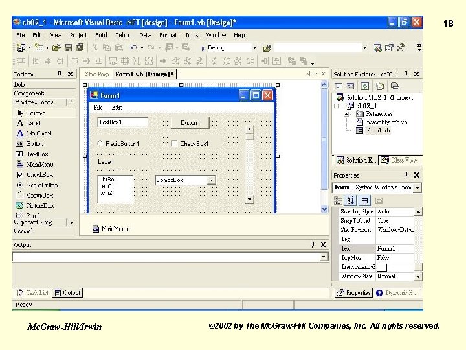466x350 pixels.
Task: Select Form1.vb in Solution Explorer
Action: [x=378, y=130]
